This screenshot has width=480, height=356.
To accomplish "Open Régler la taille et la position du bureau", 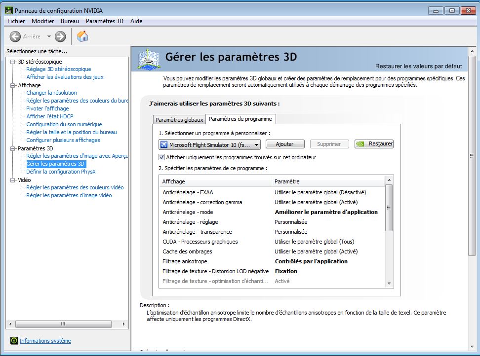I will pos(71,132).
